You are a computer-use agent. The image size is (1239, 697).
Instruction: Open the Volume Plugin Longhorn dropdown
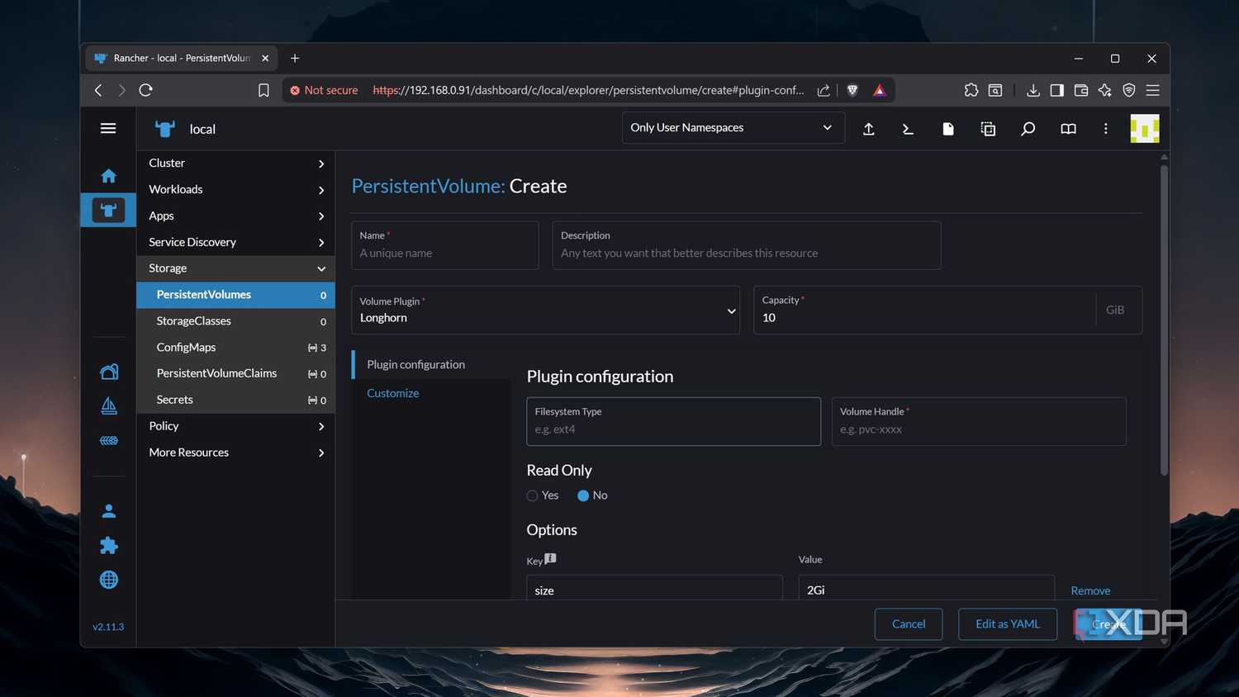click(545, 310)
